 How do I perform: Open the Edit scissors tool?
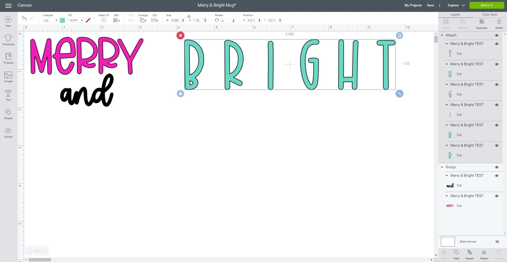(x=116, y=20)
